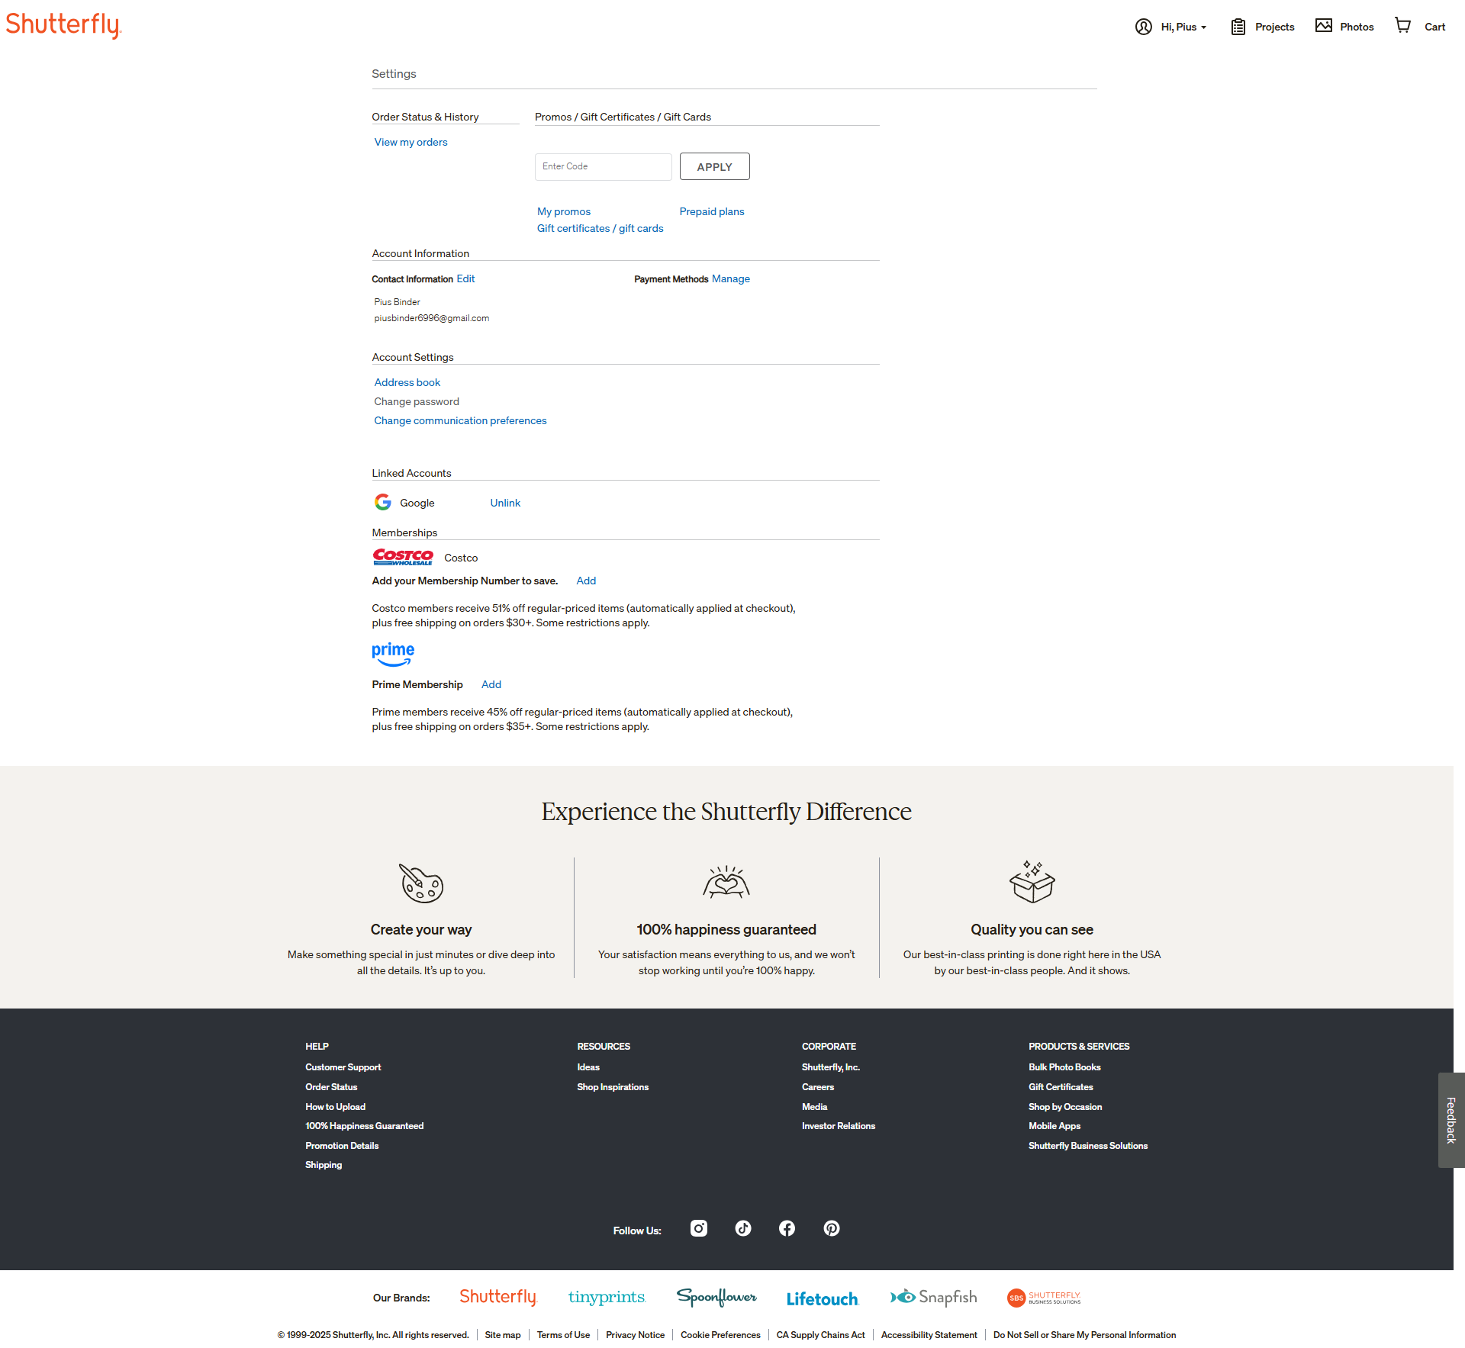Viewport: 1465px width, 1348px height.
Task: Open 100% Happiness Guaranteed footer link
Action: point(364,1126)
